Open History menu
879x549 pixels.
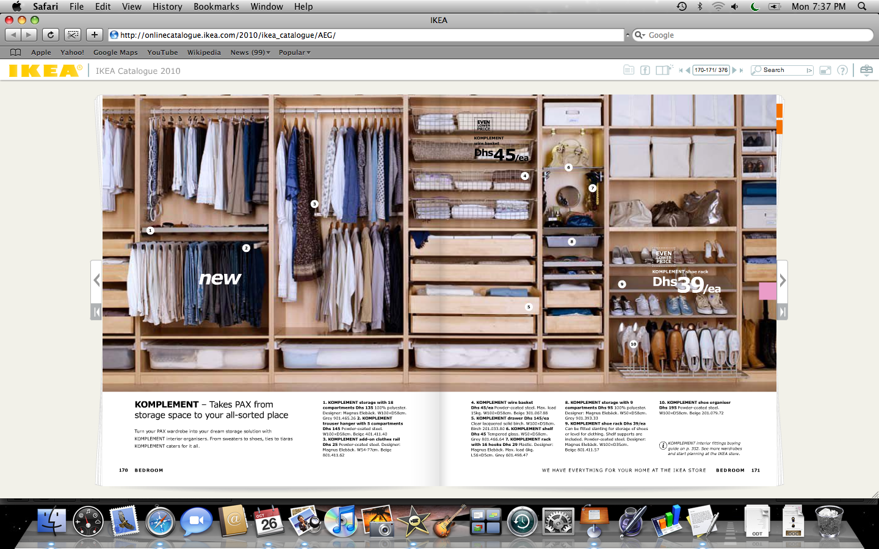pos(167,6)
